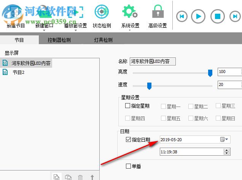242x180 pixels.
Task: Open the calendar dropdown for the date
Action: tap(224, 139)
